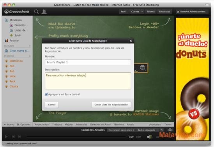The image size is (214, 147).
Task: Open the search magnifier in Grooveshark header
Action: pyautogui.click(x=36, y=12)
